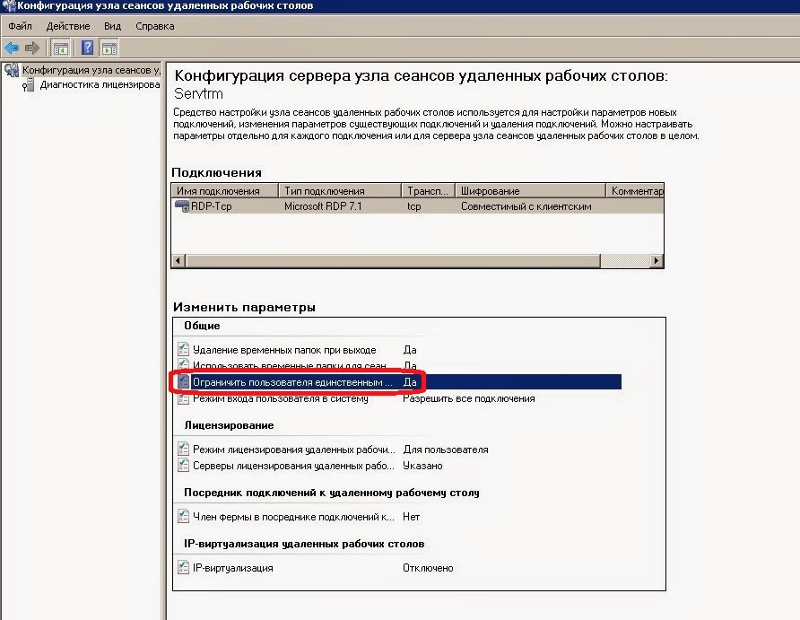The height and width of the screenshot is (620, 800).
Task: Click 'Указано' license servers value
Action: click(422, 466)
